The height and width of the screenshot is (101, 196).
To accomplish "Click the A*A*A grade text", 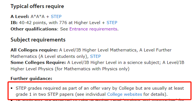I will [x=38, y=17].
